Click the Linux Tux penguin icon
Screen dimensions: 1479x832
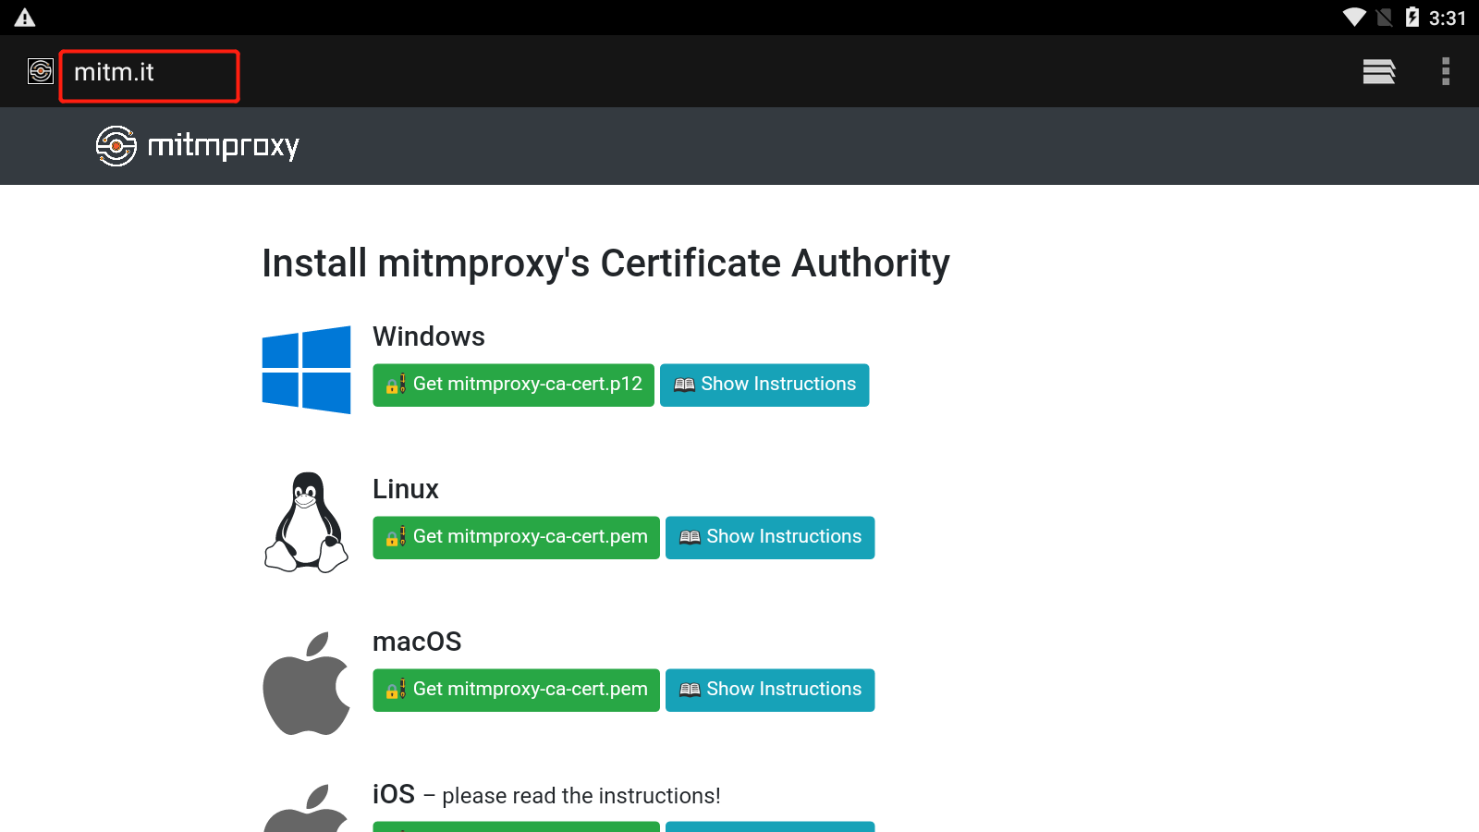pyautogui.click(x=306, y=522)
